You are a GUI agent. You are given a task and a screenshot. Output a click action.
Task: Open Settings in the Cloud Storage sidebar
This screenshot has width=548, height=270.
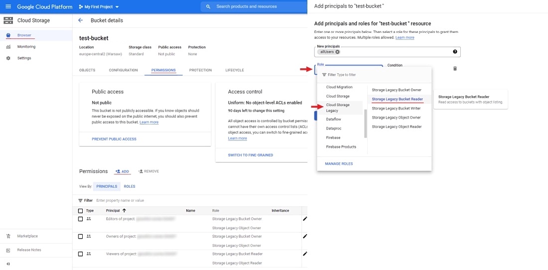tap(24, 58)
